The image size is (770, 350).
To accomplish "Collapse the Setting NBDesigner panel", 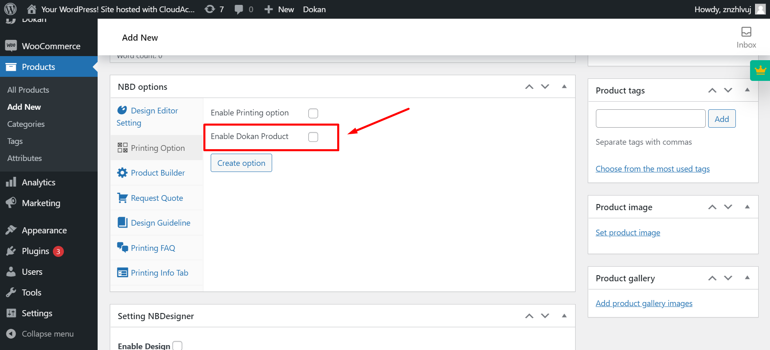I will pyautogui.click(x=564, y=315).
